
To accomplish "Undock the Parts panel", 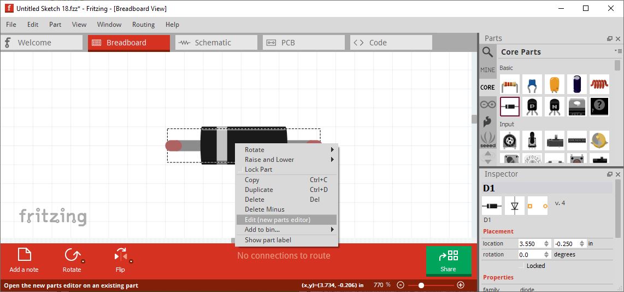I will pos(610,39).
